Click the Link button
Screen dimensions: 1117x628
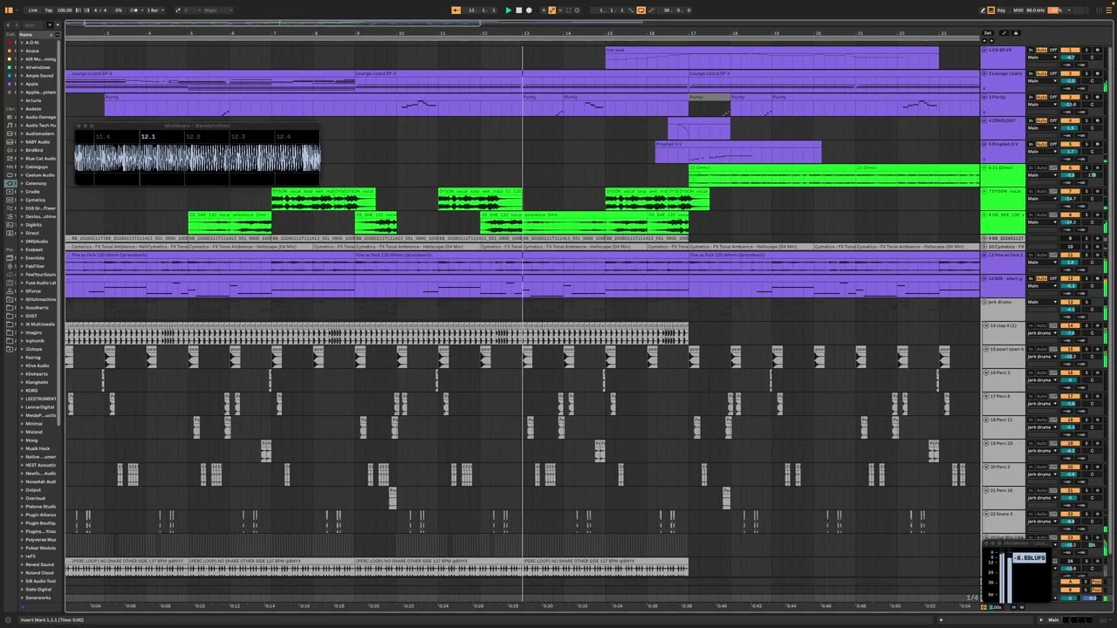(32, 10)
